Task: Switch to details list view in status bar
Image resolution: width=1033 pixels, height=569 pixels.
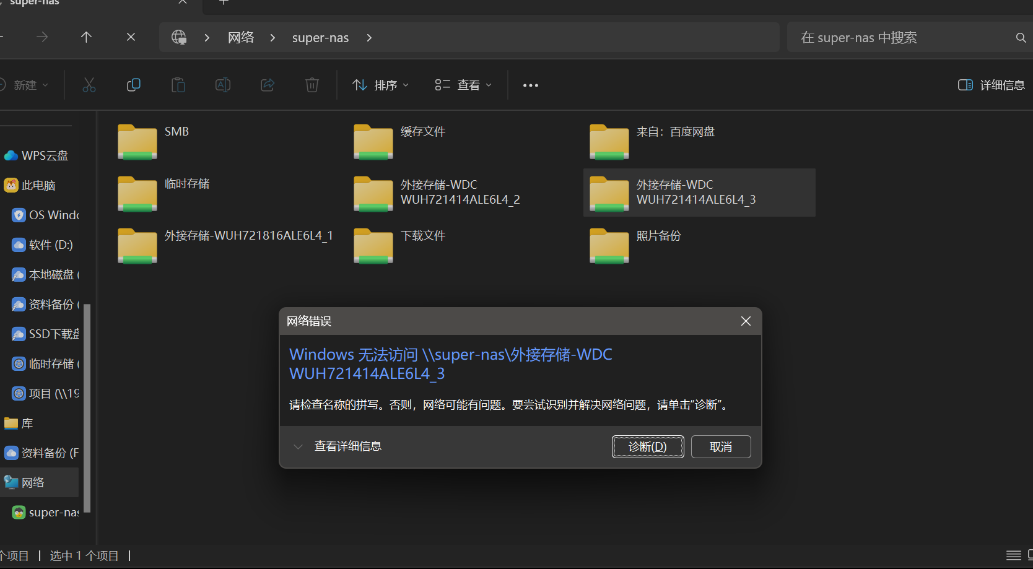Action: click(1014, 555)
